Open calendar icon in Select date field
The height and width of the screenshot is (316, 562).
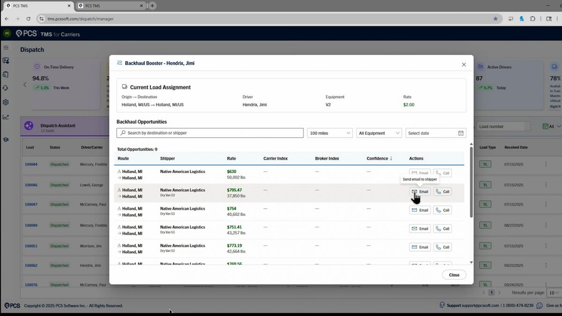[461, 133]
